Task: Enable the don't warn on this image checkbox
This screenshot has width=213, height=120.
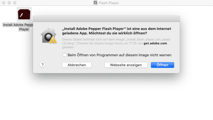Action: point(65,55)
